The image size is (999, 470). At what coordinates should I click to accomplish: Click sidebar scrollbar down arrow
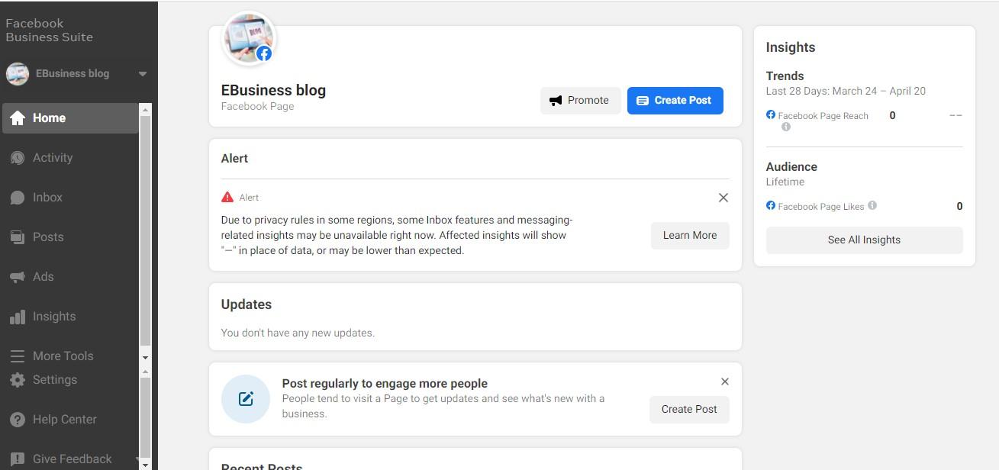145,357
